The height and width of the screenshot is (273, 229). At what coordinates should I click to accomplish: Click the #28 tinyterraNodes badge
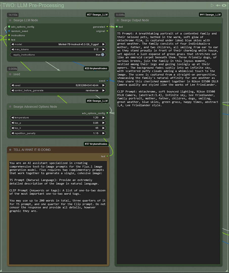click(96, 68)
